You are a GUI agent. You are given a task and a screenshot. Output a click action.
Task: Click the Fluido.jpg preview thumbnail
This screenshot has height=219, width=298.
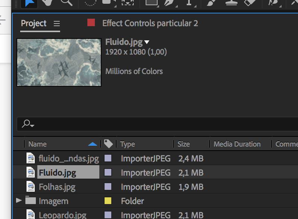59,62
